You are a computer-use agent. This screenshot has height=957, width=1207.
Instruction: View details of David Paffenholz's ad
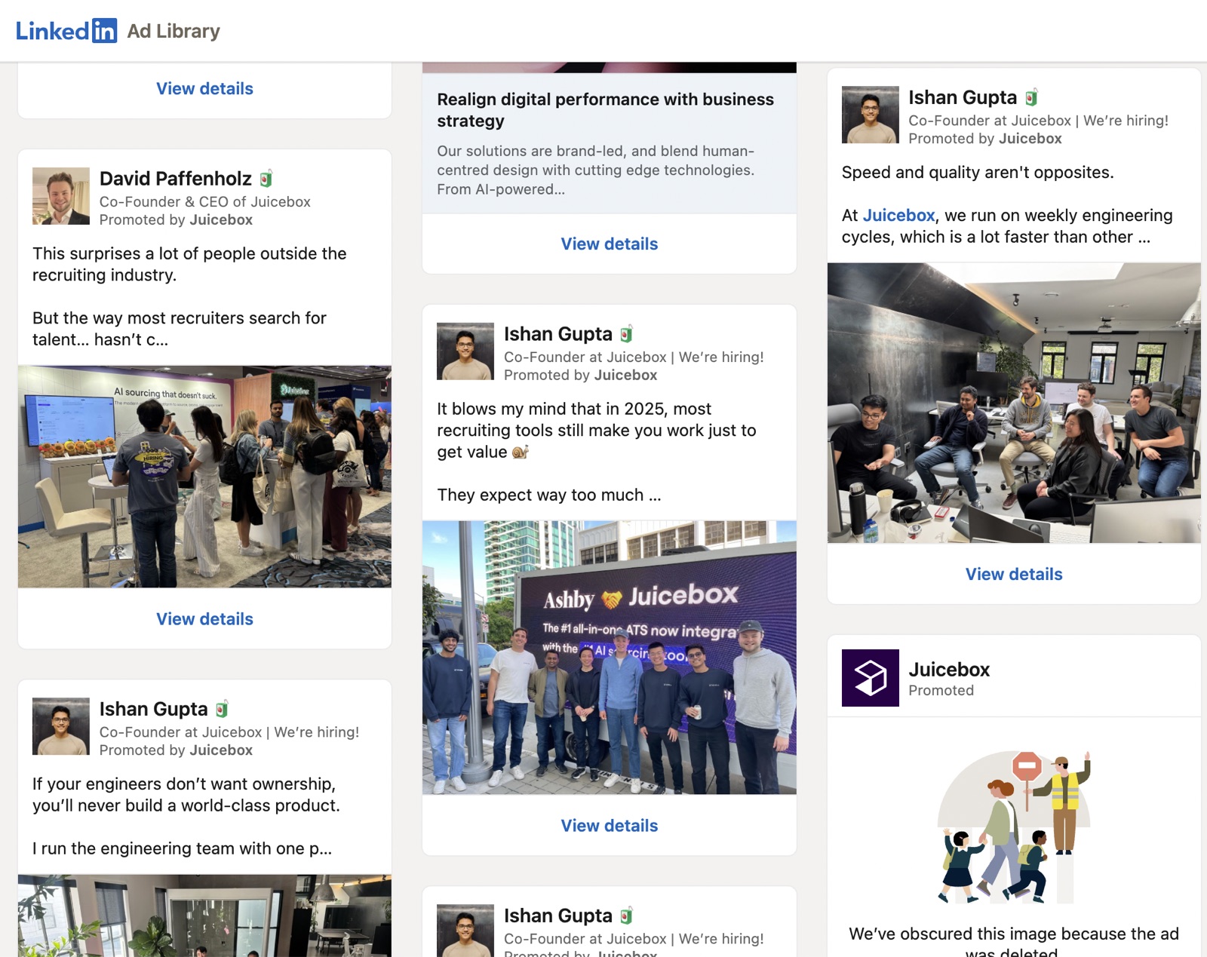coord(204,619)
